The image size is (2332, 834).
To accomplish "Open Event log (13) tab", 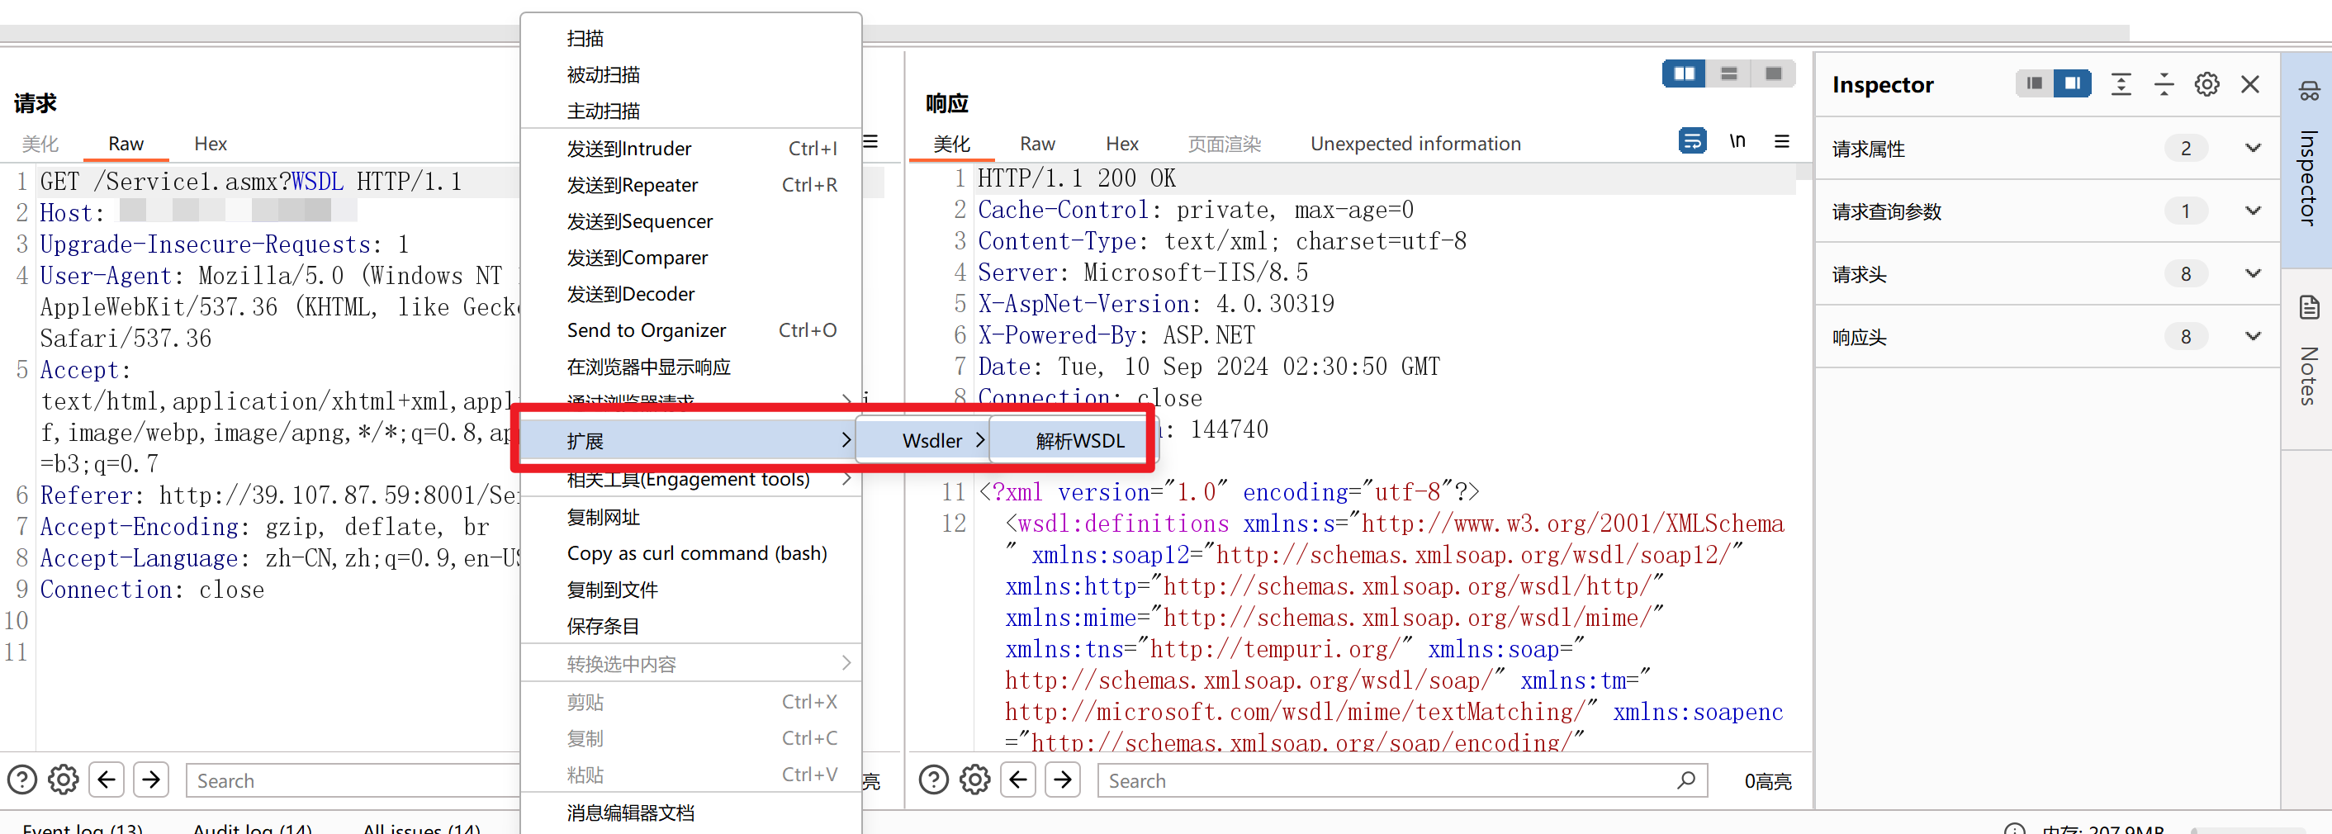I will pyautogui.click(x=83, y=827).
